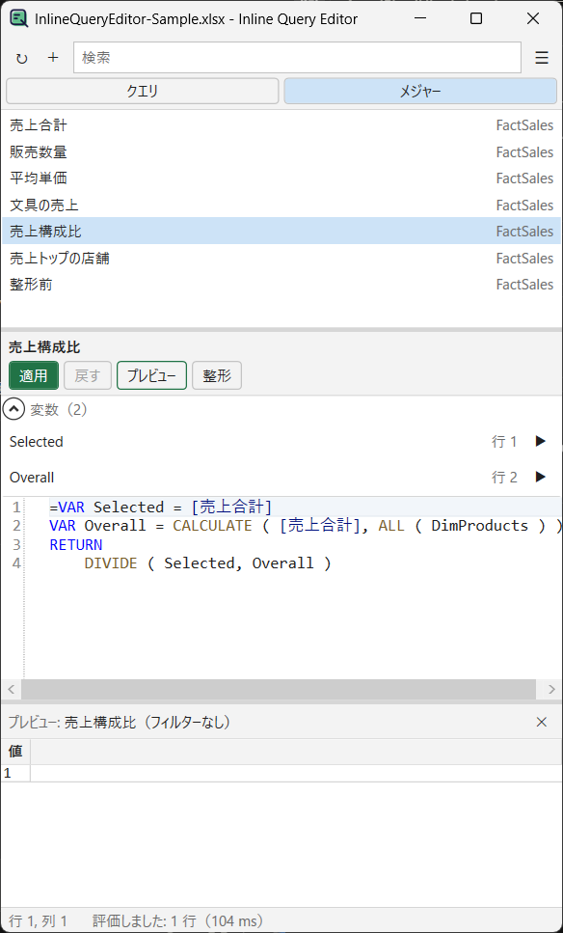Switch to the メジャー tab

[x=420, y=91]
